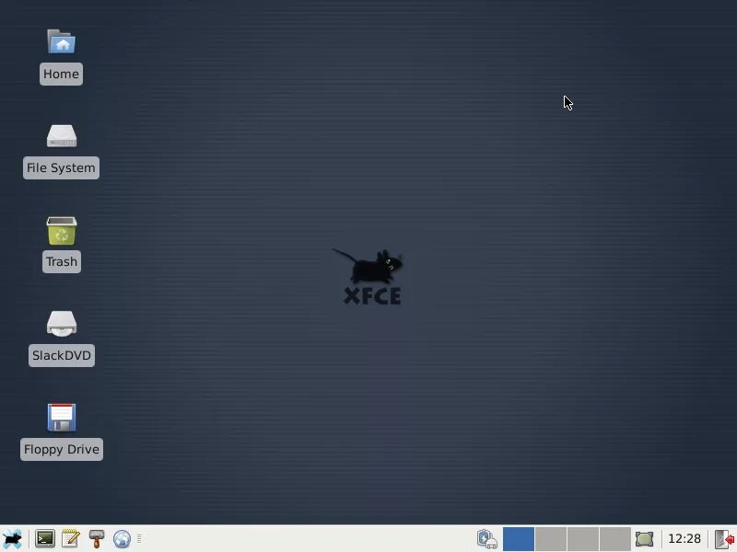Open the appearance settings paint roller launcher
The image size is (737, 552).
(x=97, y=539)
